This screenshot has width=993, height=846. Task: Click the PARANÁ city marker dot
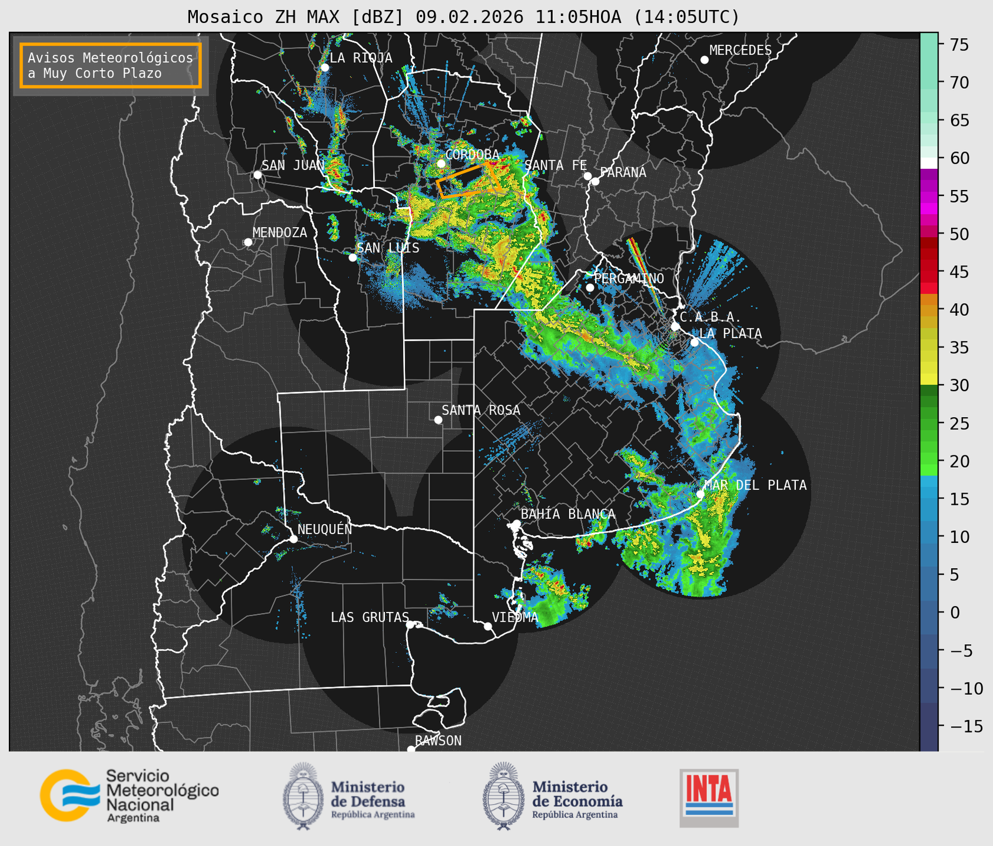pyautogui.click(x=595, y=181)
